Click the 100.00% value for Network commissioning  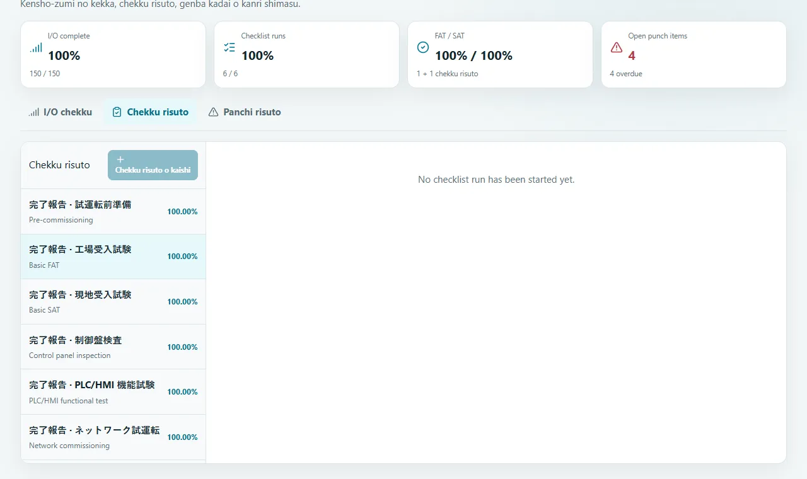[x=182, y=437]
